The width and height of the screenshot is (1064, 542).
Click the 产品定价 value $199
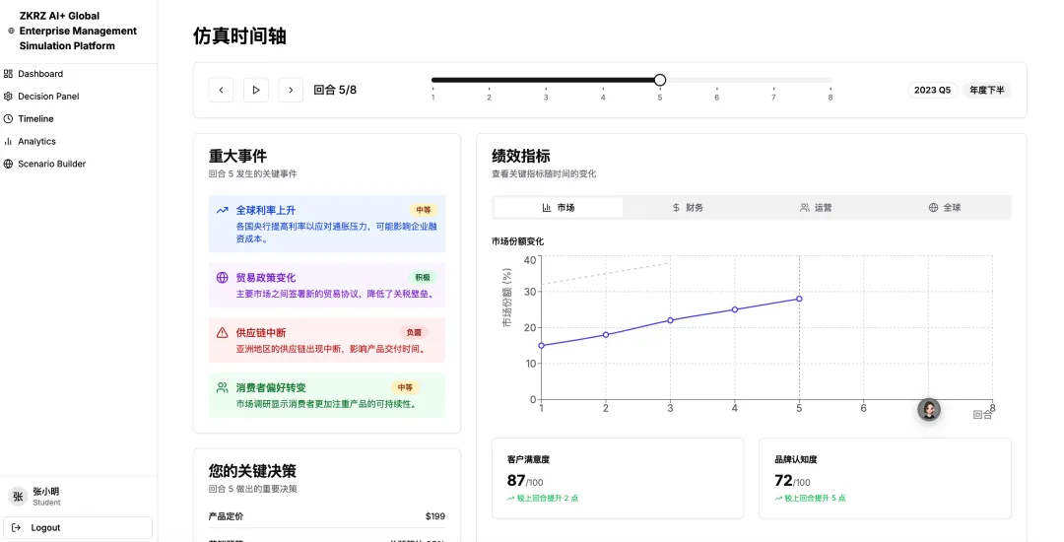pos(435,516)
